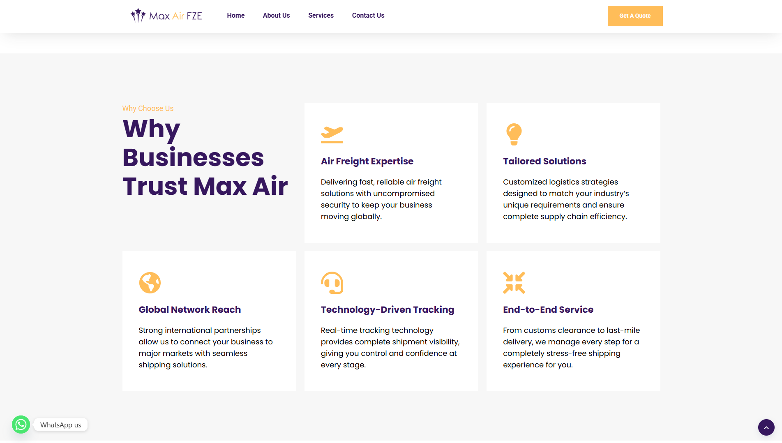Select the Air Freight Expertise heading
This screenshot has width=782, height=443.
[367, 161]
